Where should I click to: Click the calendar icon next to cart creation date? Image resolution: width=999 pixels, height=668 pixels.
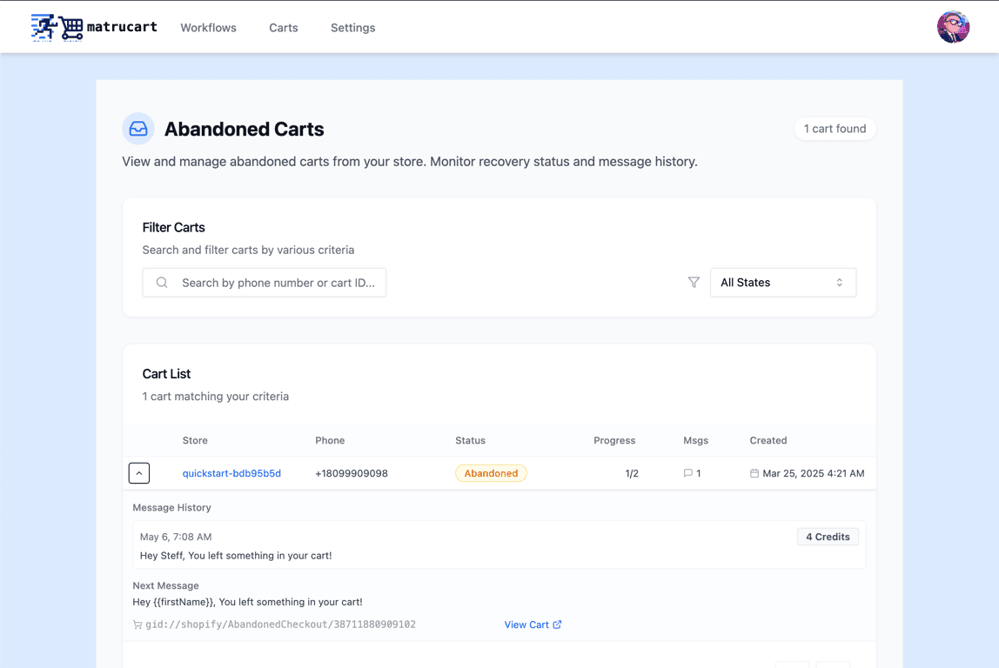[x=754, y=473]
